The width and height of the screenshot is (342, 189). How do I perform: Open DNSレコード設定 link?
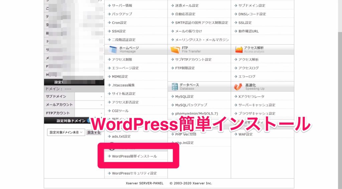(252, 14)
